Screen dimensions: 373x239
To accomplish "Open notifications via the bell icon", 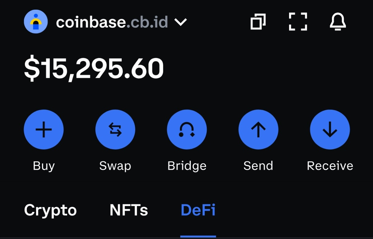I will click(338, 21).
